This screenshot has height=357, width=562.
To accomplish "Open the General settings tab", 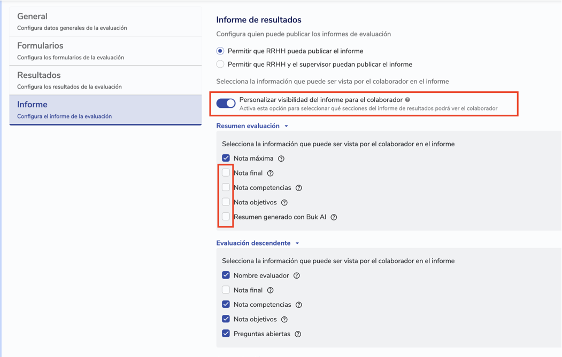I will (x=105, y=21).
